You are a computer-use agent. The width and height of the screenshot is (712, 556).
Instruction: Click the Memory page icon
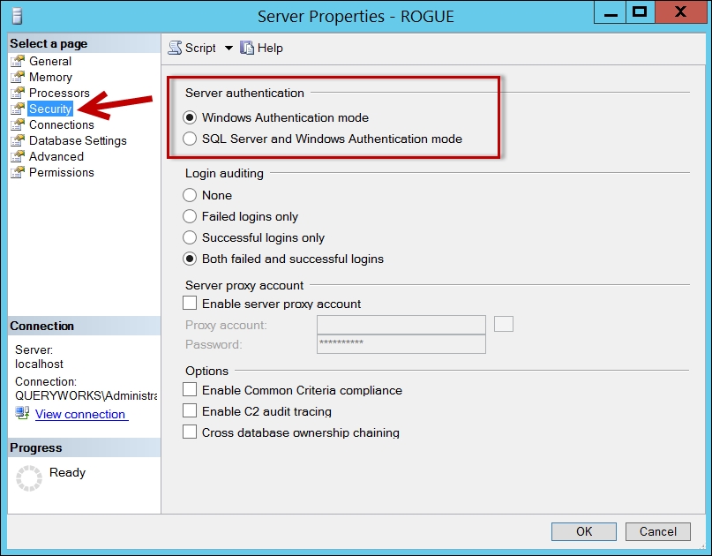click(x=18, y=77)
